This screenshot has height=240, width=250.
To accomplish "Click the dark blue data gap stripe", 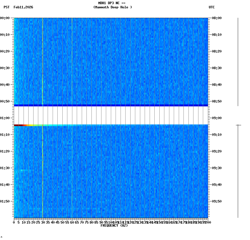I will pyautogui.click(x=111, y=105).
